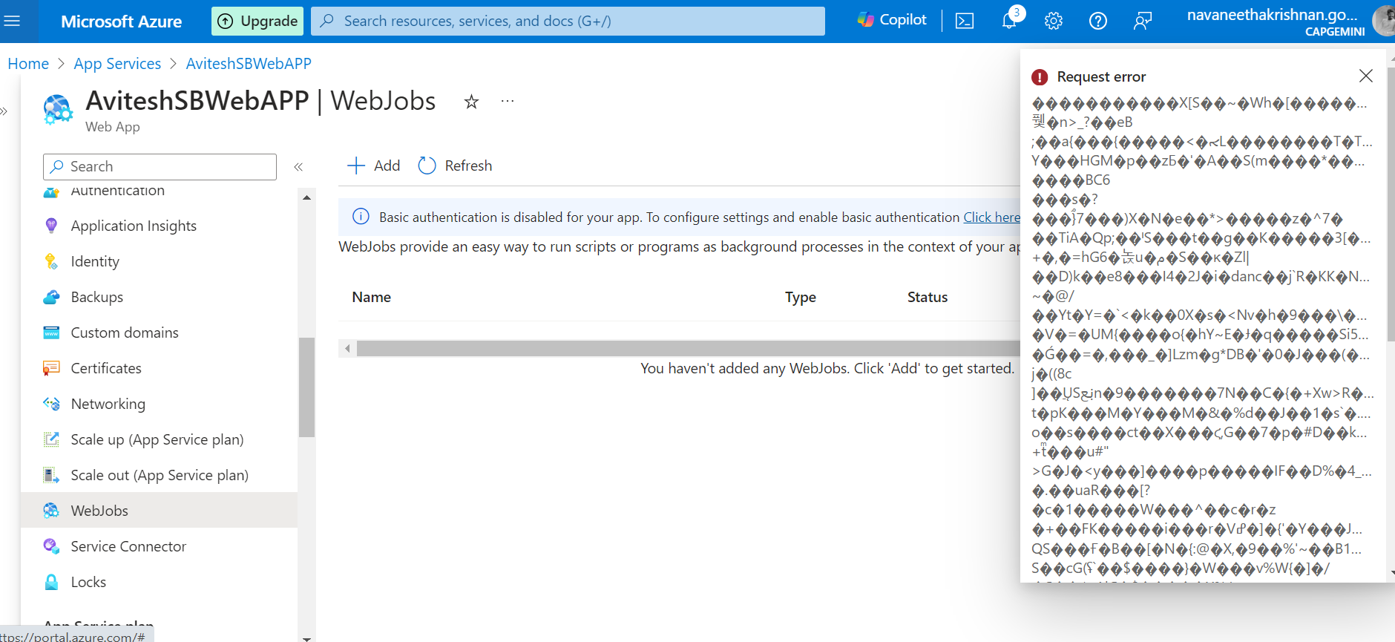
Task: Open the feedback icon in header
Action: (1143, 21)
